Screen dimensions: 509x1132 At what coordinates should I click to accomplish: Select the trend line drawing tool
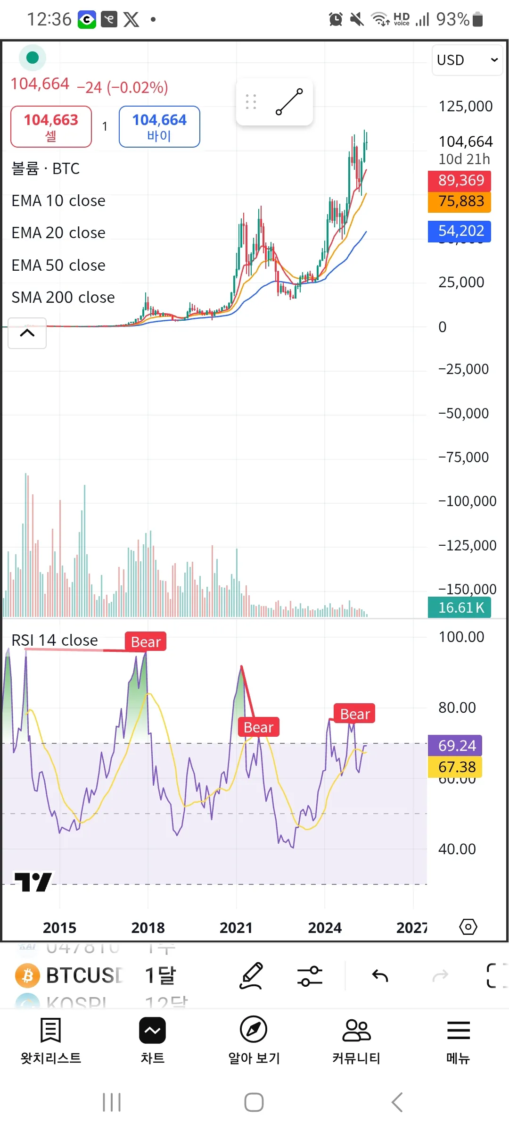[x=289, y=102]
